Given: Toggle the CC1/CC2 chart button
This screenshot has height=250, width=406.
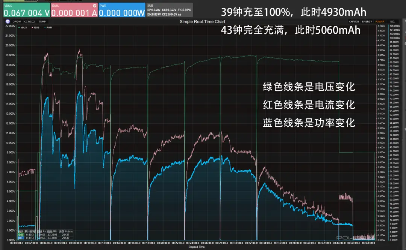Looking at the screenshot, I should point(30,22).
